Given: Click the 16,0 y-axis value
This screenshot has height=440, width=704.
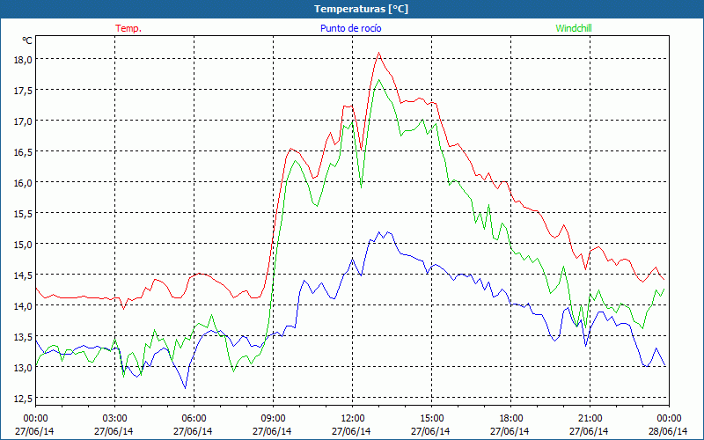Looking at the screenshot, I should tap(23, 183).
